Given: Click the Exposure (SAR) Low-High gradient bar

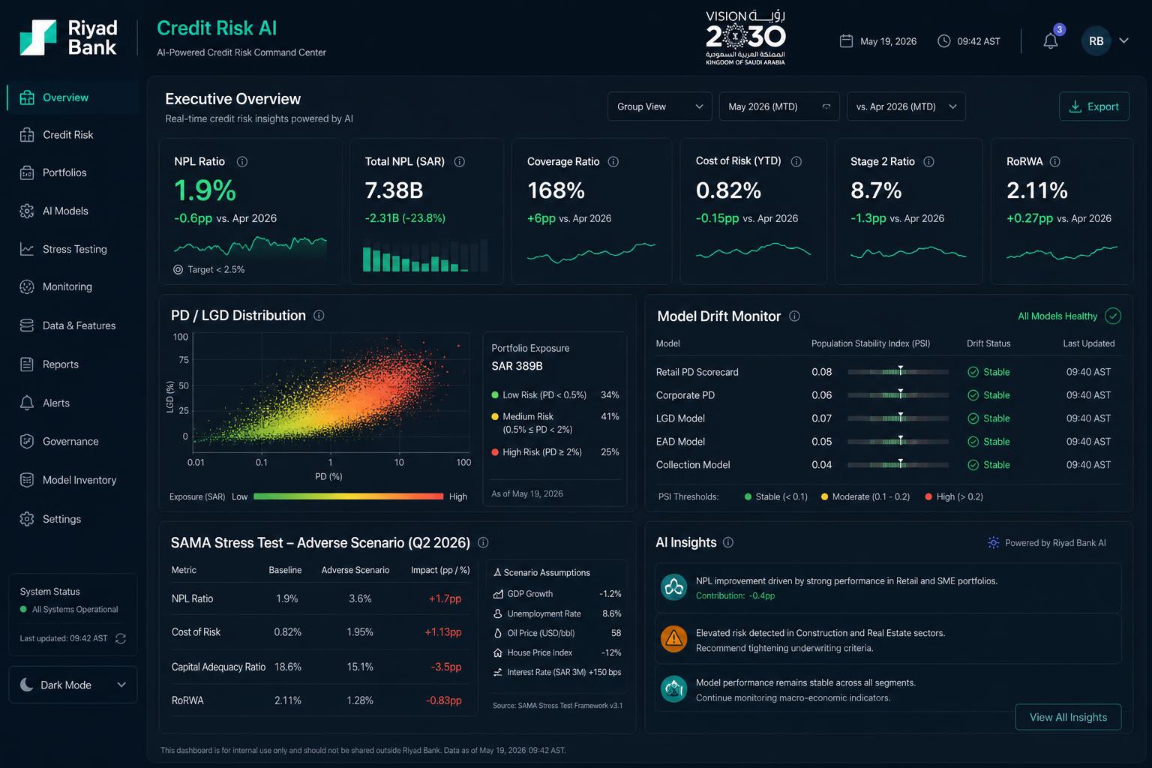Looking at the screenshot, I should [349, 496].
